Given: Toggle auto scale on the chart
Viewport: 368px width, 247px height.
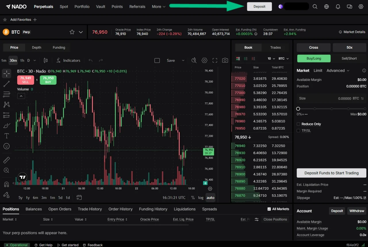Looking at the screenshot, I should pos(210,197).
